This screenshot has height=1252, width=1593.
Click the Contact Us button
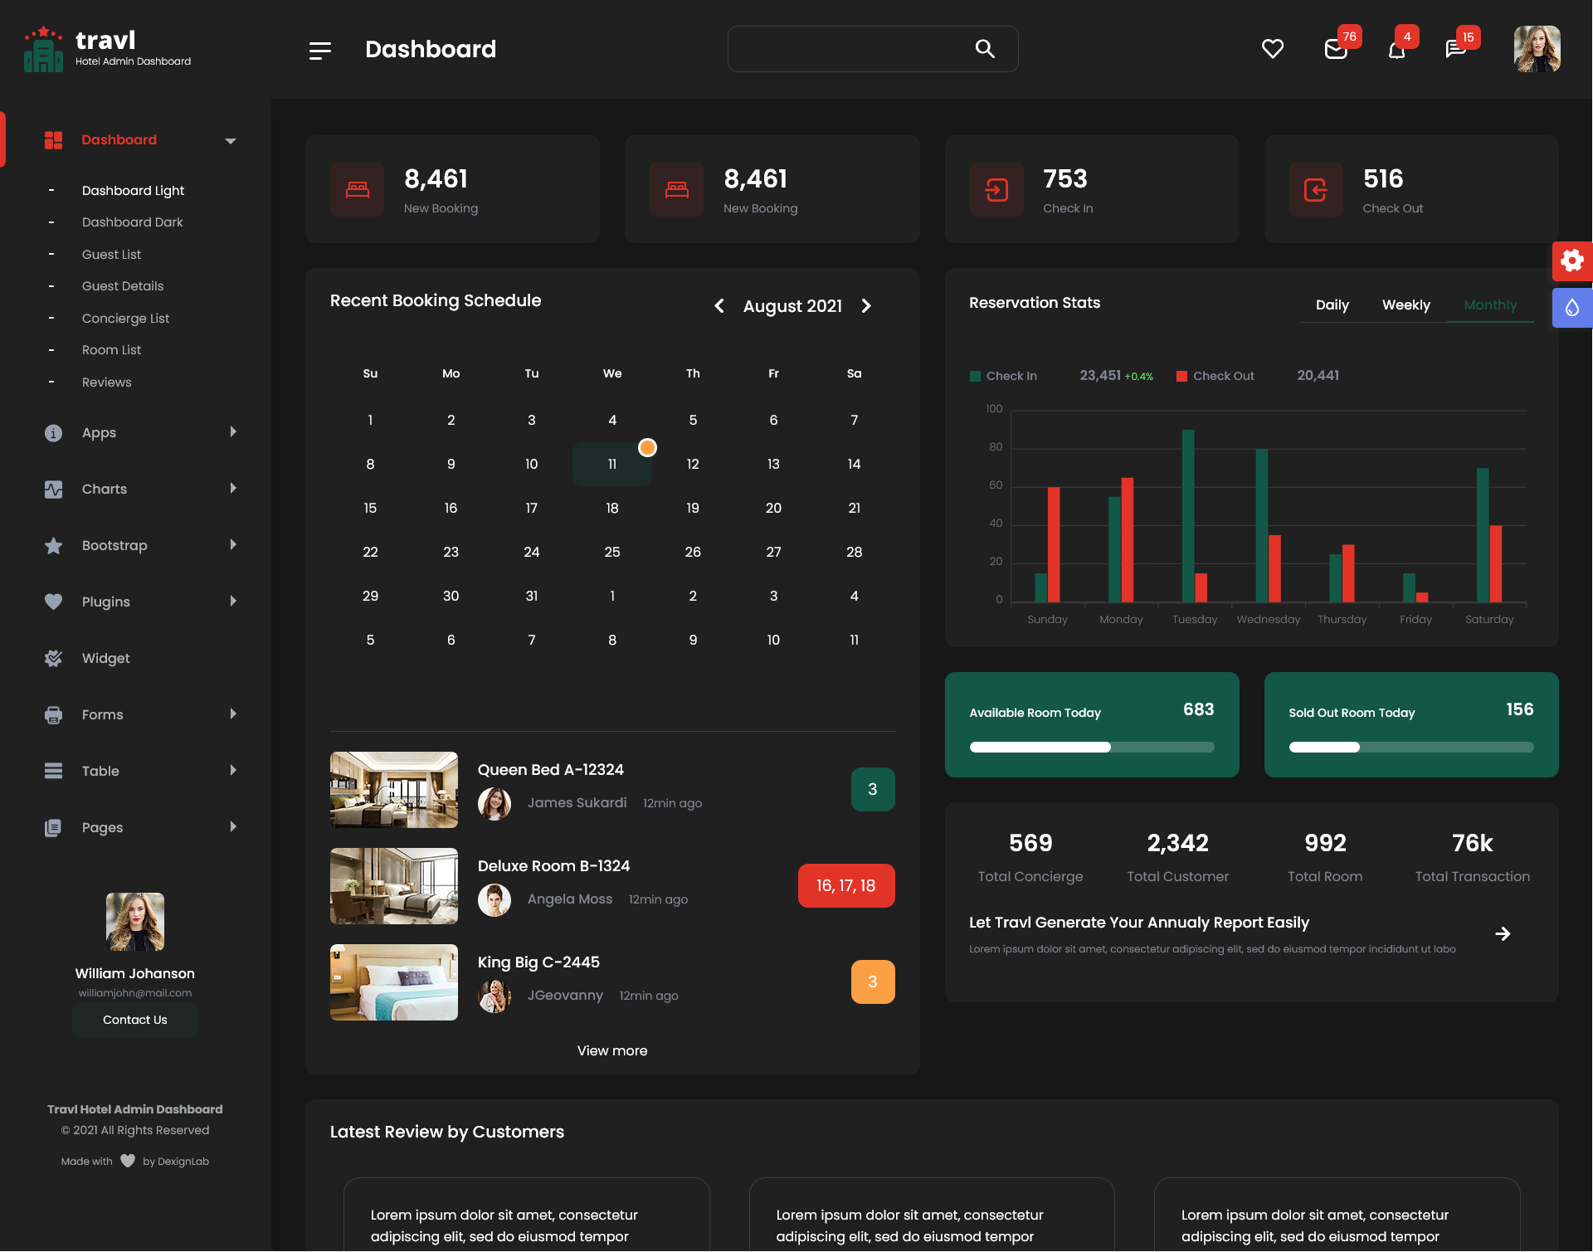[x=134, y=1020]
